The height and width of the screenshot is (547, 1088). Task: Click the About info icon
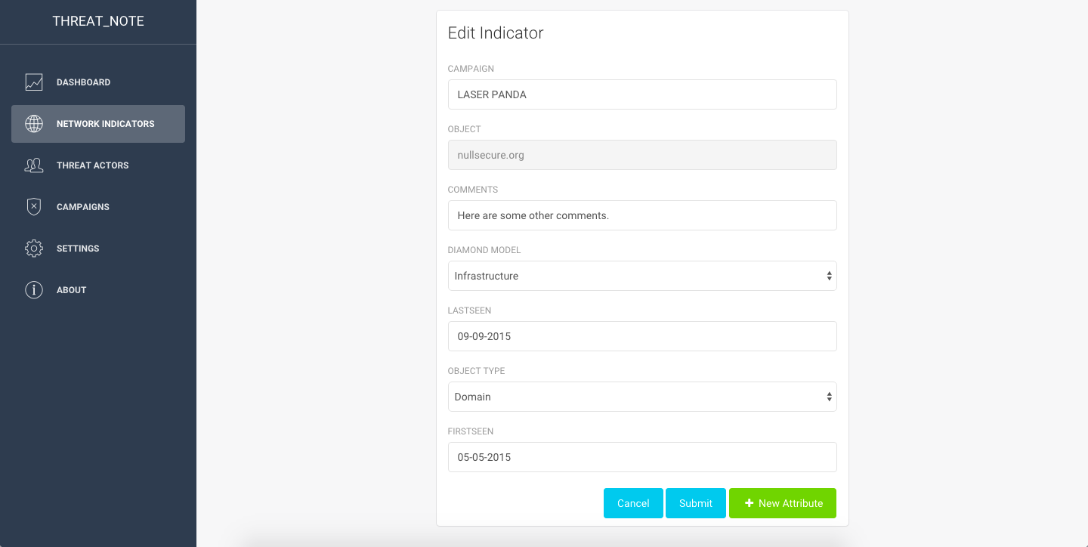[x=34, y=290]
